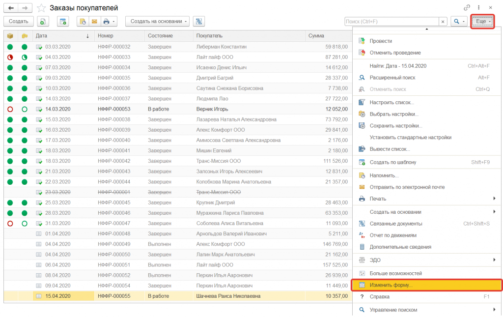Click the copy document icon with green plus
Screen dimensions: 503x317
point(43,21)
